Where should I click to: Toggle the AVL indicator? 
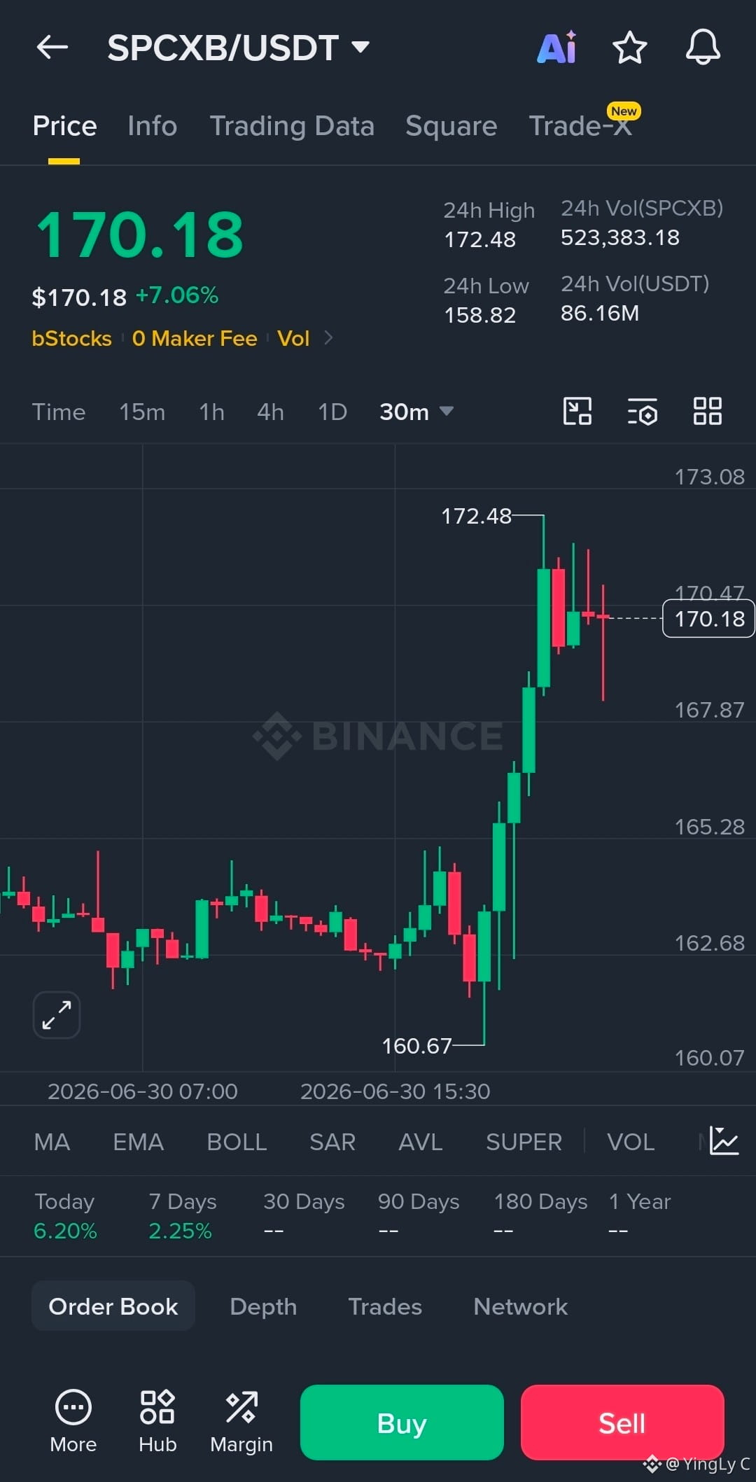coord(420,1142)
